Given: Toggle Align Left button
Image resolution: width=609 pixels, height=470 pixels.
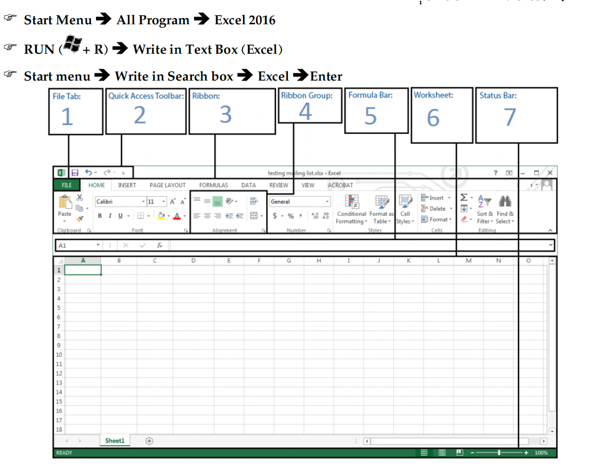Looking at the screenshot, I should click(x=197, y=216).
